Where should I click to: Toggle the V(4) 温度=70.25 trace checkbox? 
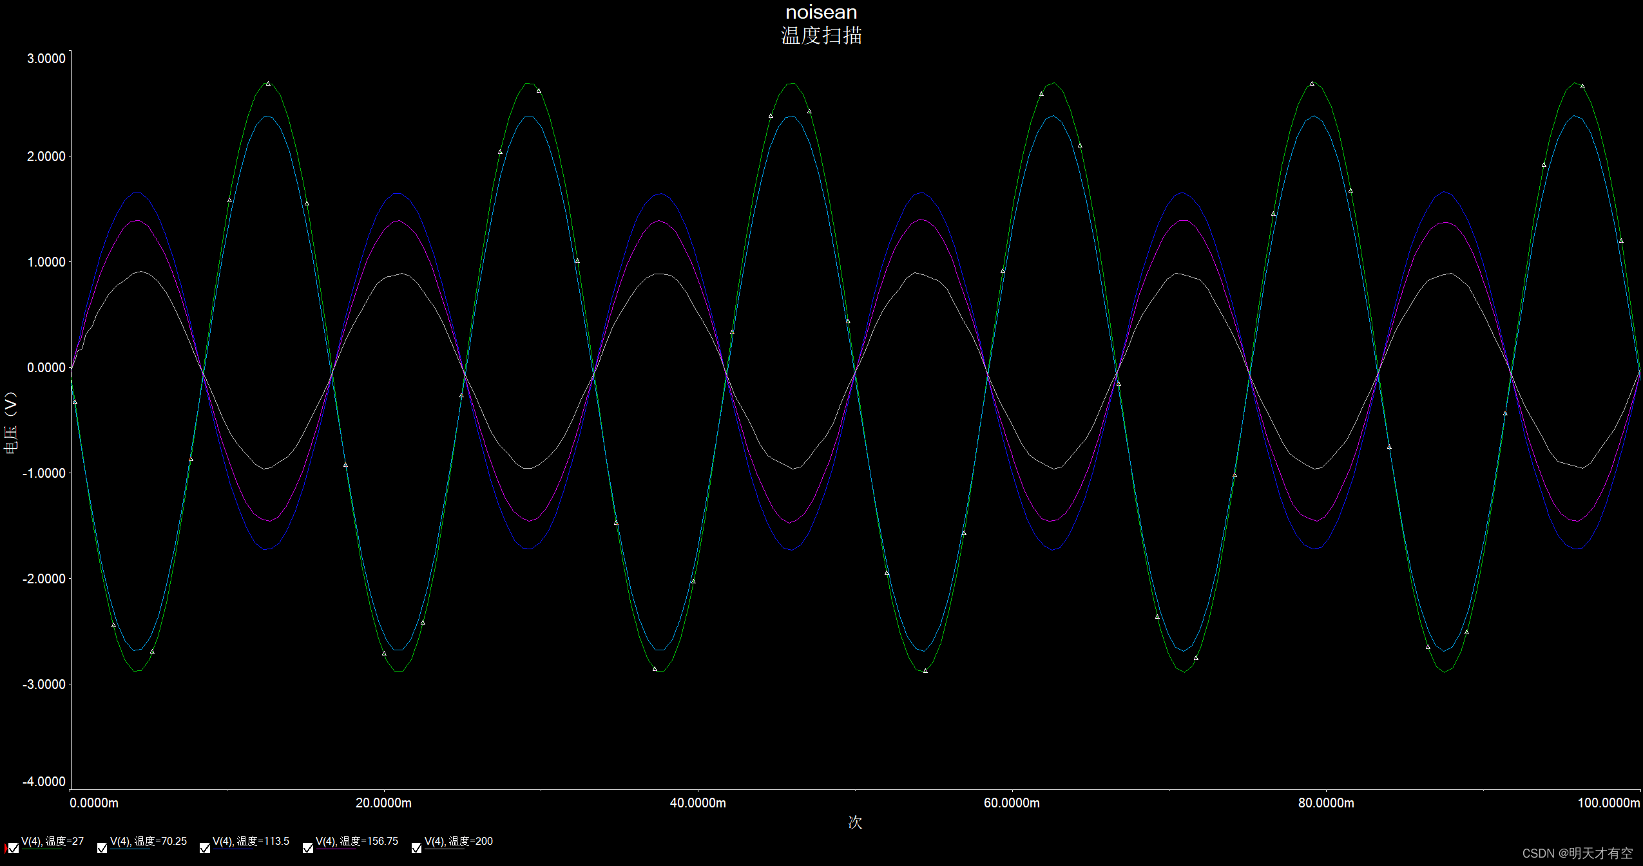(102, 848)
